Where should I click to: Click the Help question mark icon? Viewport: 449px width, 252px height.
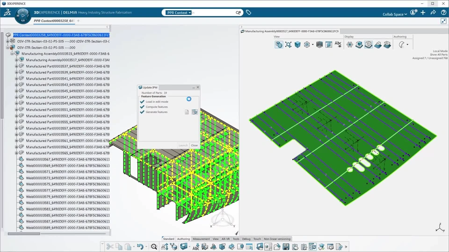443,13
